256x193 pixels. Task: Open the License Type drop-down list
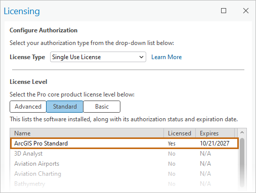point(98,57)
